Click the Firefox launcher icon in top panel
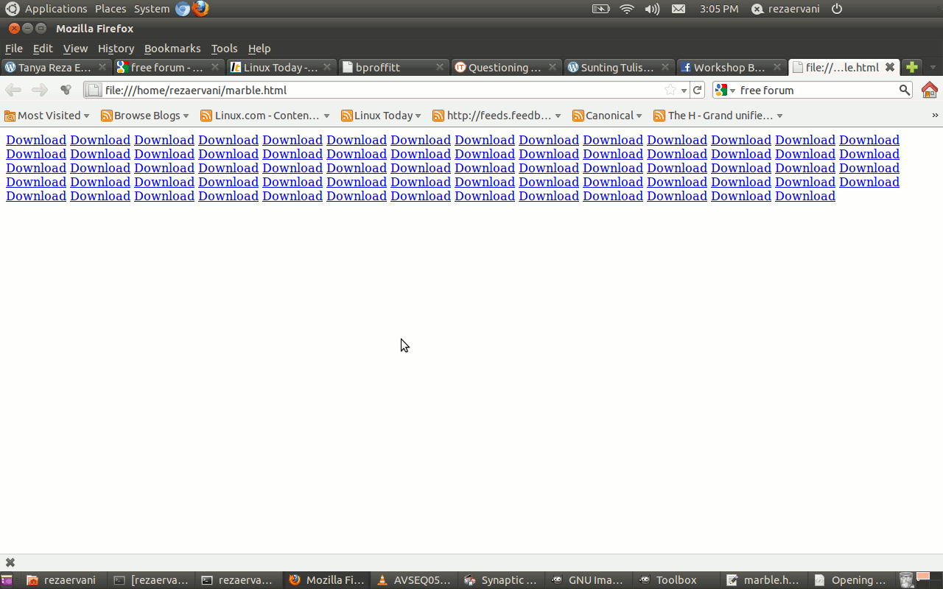 200,9
